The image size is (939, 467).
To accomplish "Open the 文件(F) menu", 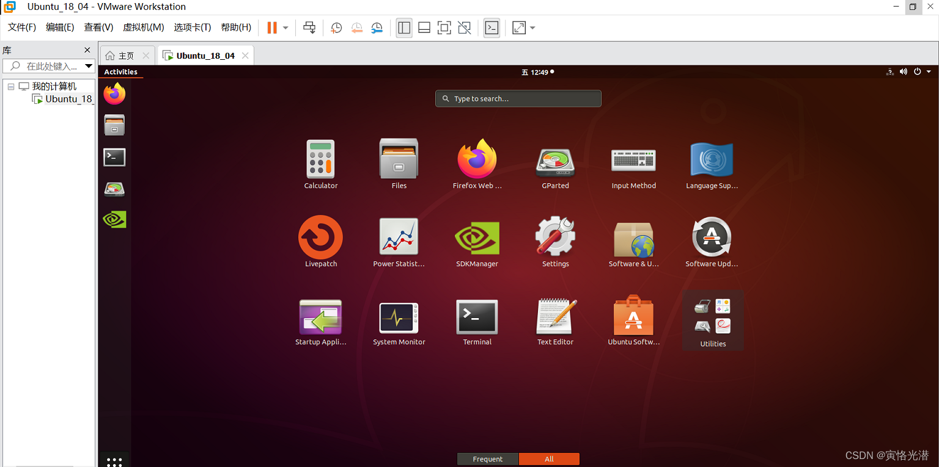I will click(22, 27).
